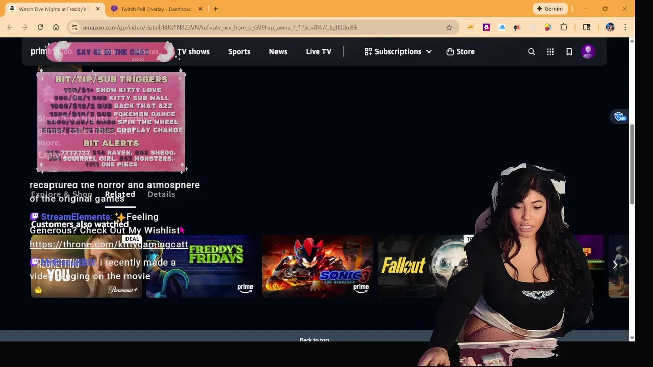Go to the Sports section
The height and width of the screenshot is (367, 653).
[239, 51]
